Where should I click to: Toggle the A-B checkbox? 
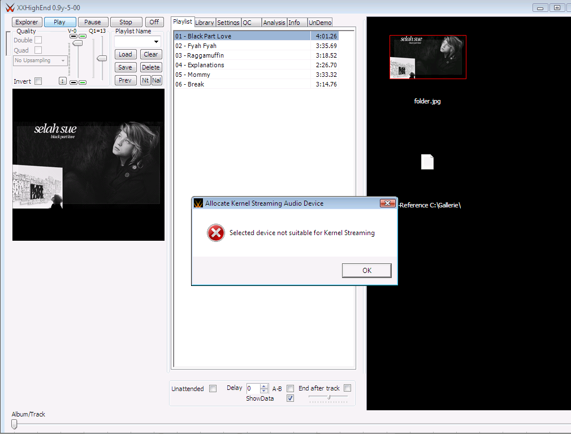(290, 388)
